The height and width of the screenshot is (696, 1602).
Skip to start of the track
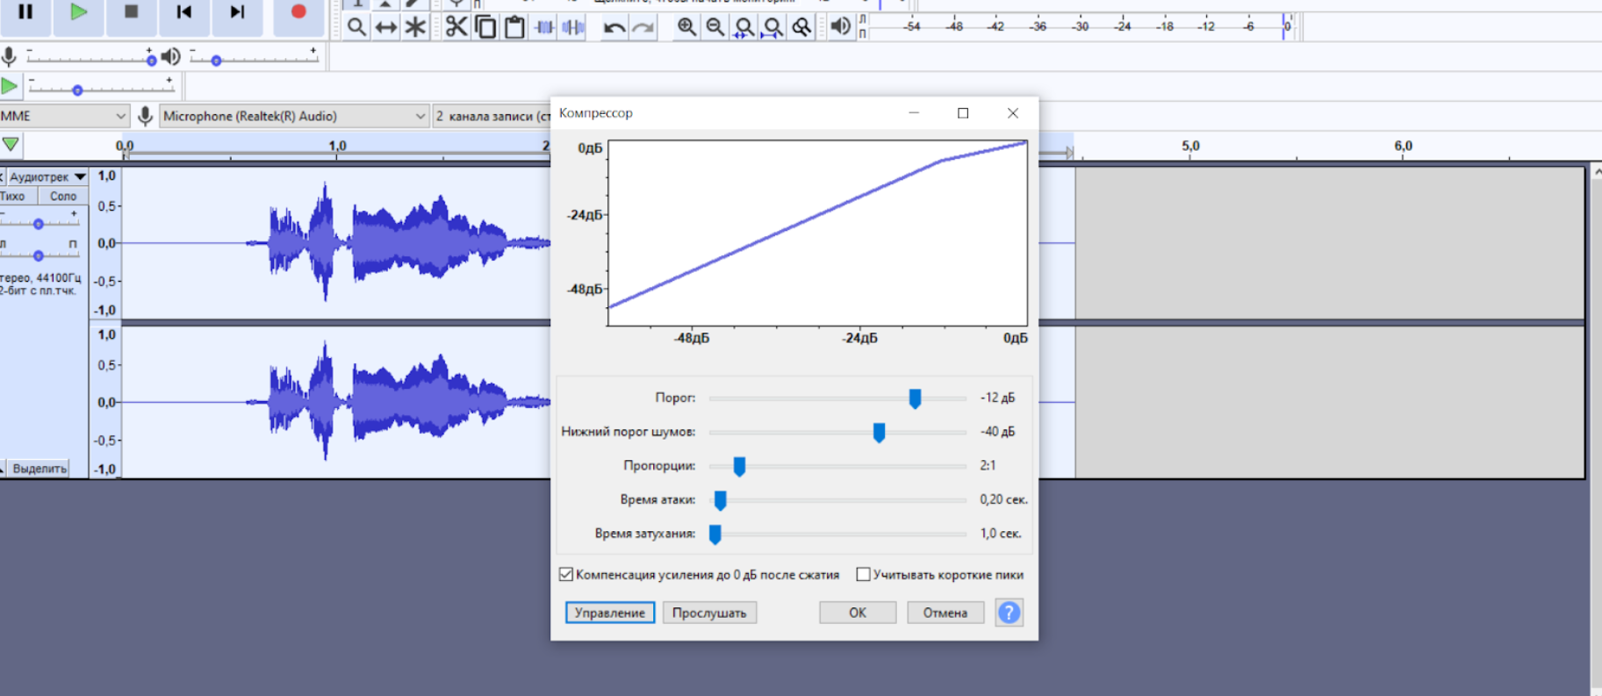pyautogui.click(x=183, y=12)
